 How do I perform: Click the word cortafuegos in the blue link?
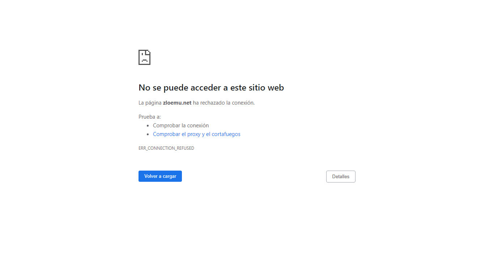[226, 134]
